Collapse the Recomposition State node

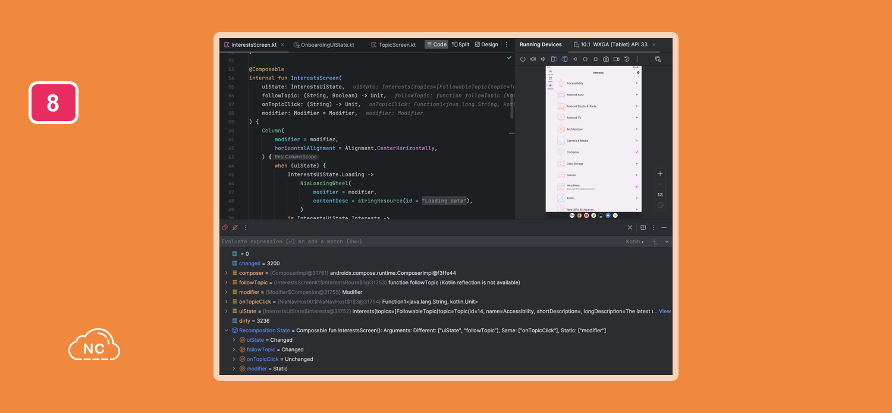pyautogui.click(x=226, y=331)
